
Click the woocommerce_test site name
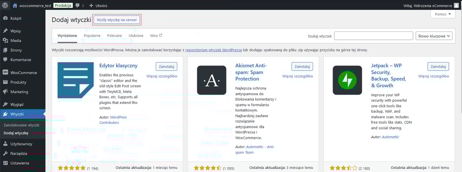(35, 6)
